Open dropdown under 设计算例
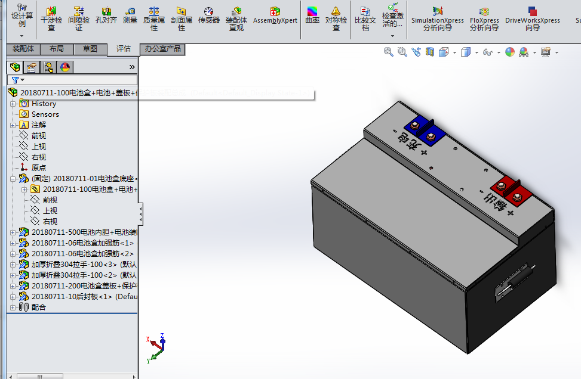This screenshot has width=581, height=379. click(x=22, y=36)
